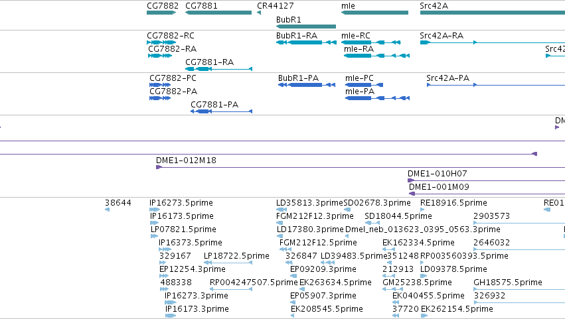
Task: Click the 329167 feature
Action: pyautogui.click(x=163, y=263)
